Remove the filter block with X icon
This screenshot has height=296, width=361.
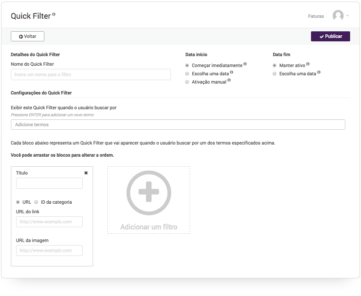86,173
